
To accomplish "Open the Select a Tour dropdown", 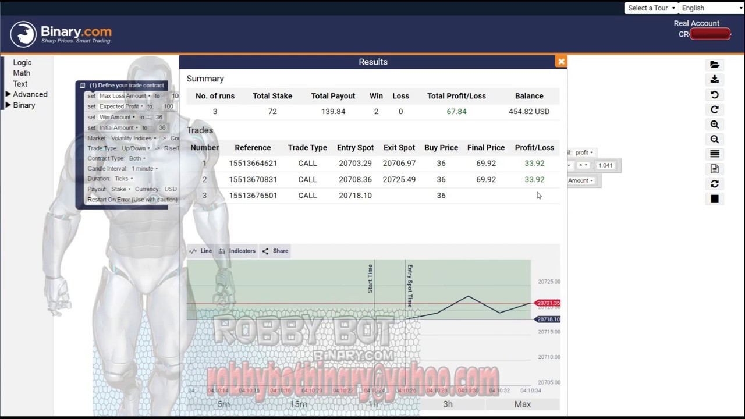I will pos(651,8).
